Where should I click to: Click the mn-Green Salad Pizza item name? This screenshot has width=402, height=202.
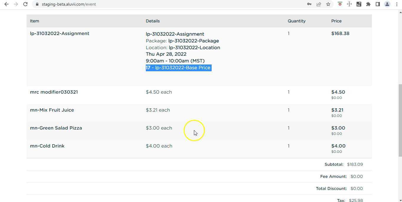[x=56, y=128]
